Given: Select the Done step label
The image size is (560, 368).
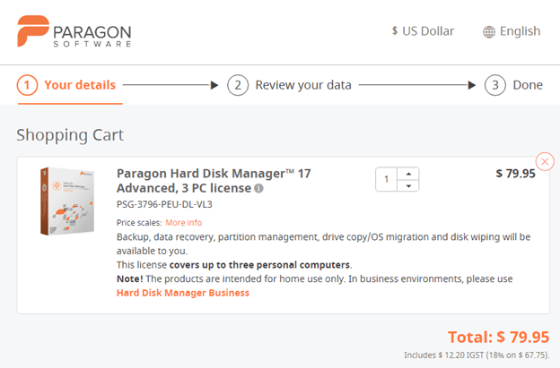Looking at the screenshot, I should [528, 85].
